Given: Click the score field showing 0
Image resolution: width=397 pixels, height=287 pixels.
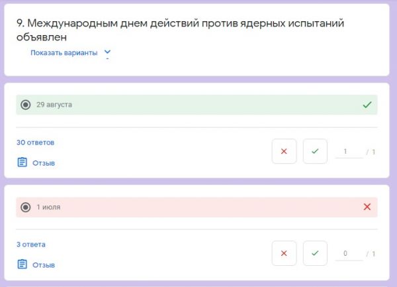Looking at the screenshot, I should pos(349,254).
